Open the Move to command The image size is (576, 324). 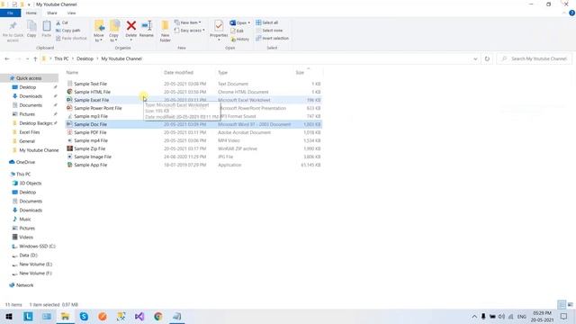pos(99,31)
